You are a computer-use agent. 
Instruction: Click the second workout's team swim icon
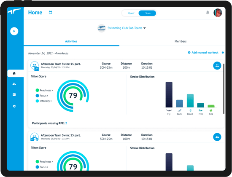(x=35, y=137)
